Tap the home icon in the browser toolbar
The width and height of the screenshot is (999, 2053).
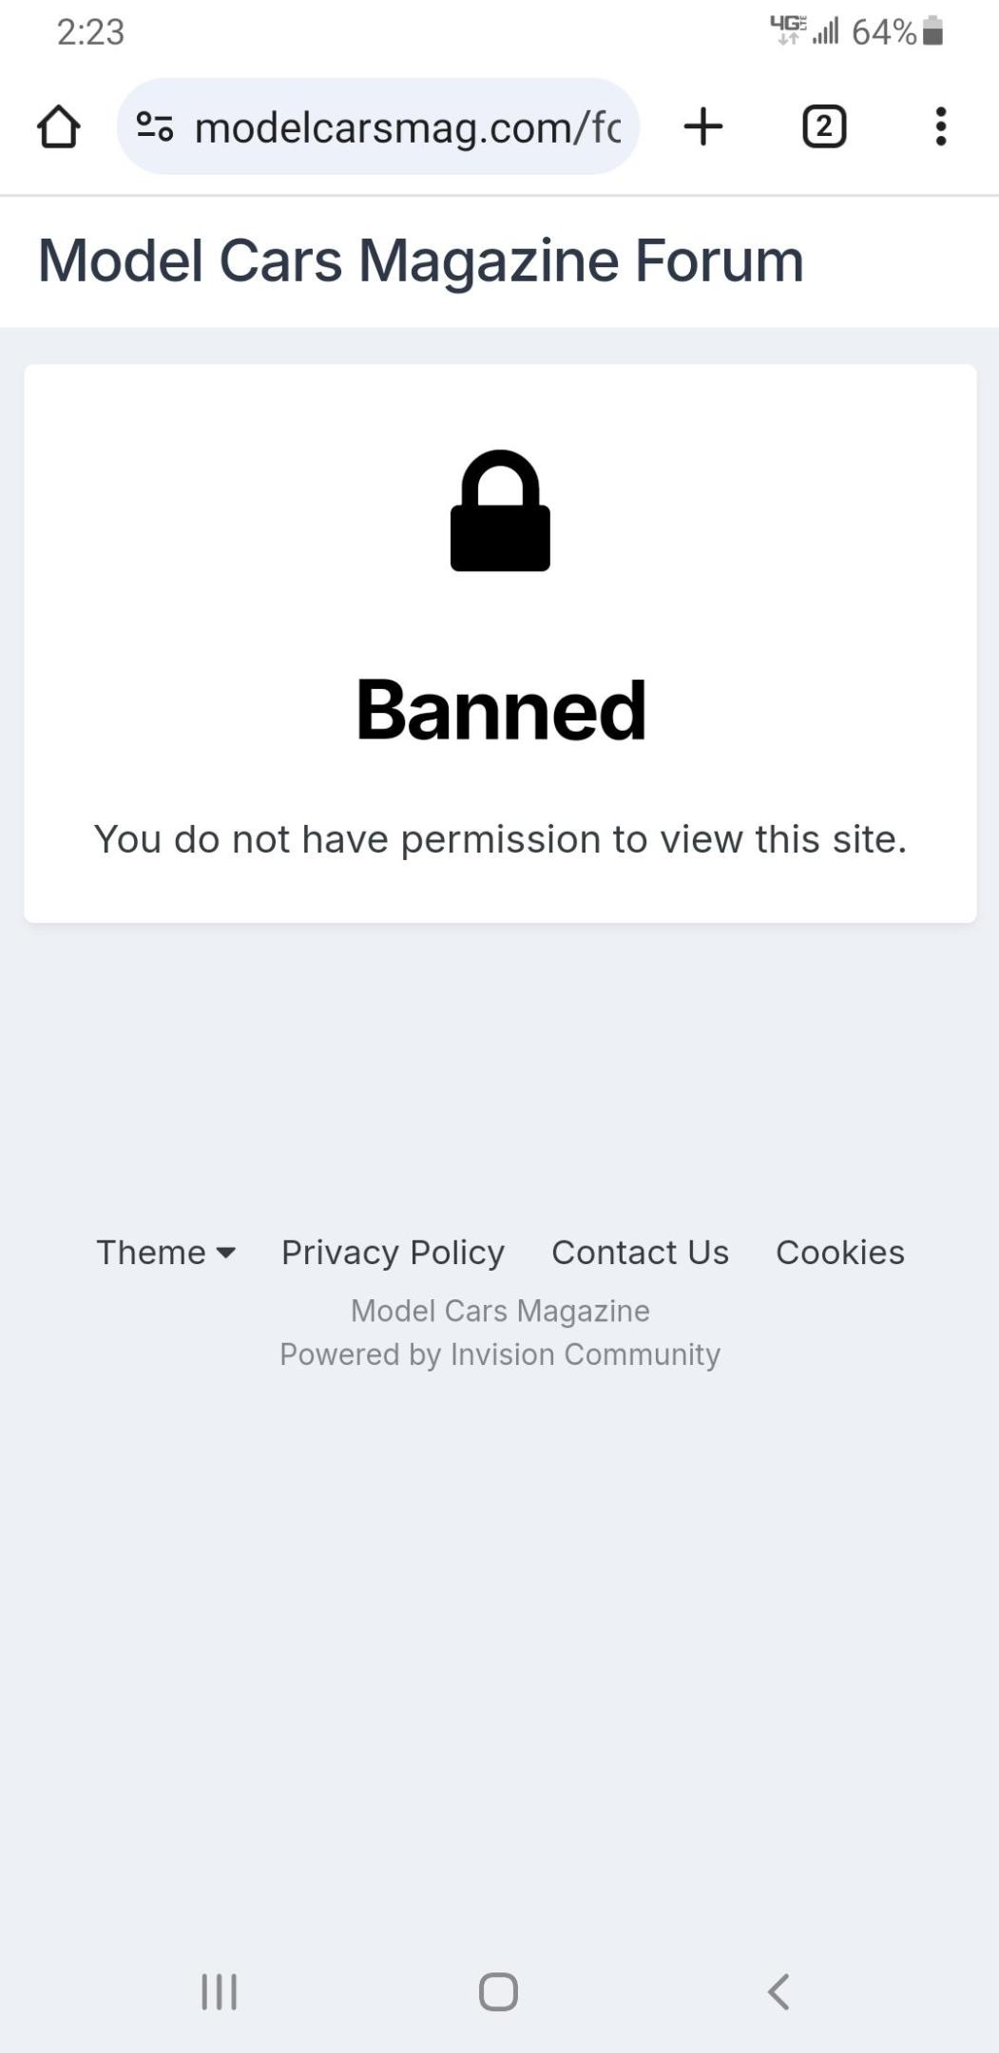click(x=59, y=126)
